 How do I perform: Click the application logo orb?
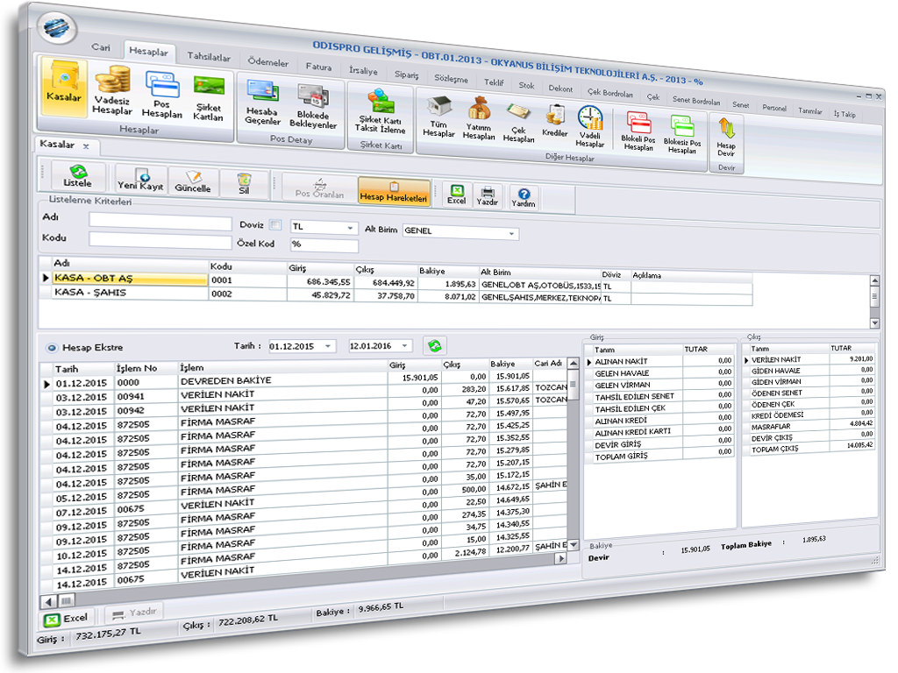[x=57, y=26]
